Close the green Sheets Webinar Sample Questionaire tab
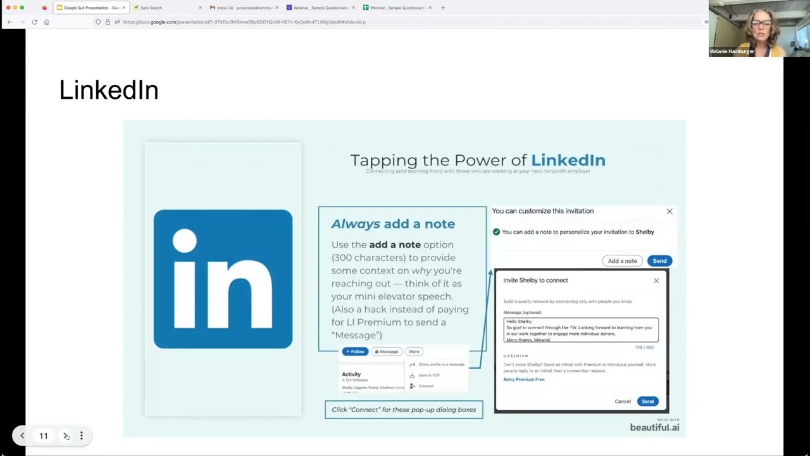The image size is (810, 456). pyautogui.click(x=430, y=8)
